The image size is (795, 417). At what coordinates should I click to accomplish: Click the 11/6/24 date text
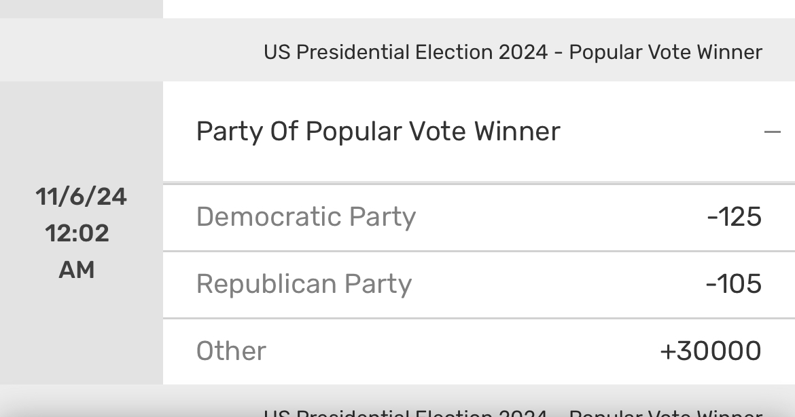pos(81,197)
